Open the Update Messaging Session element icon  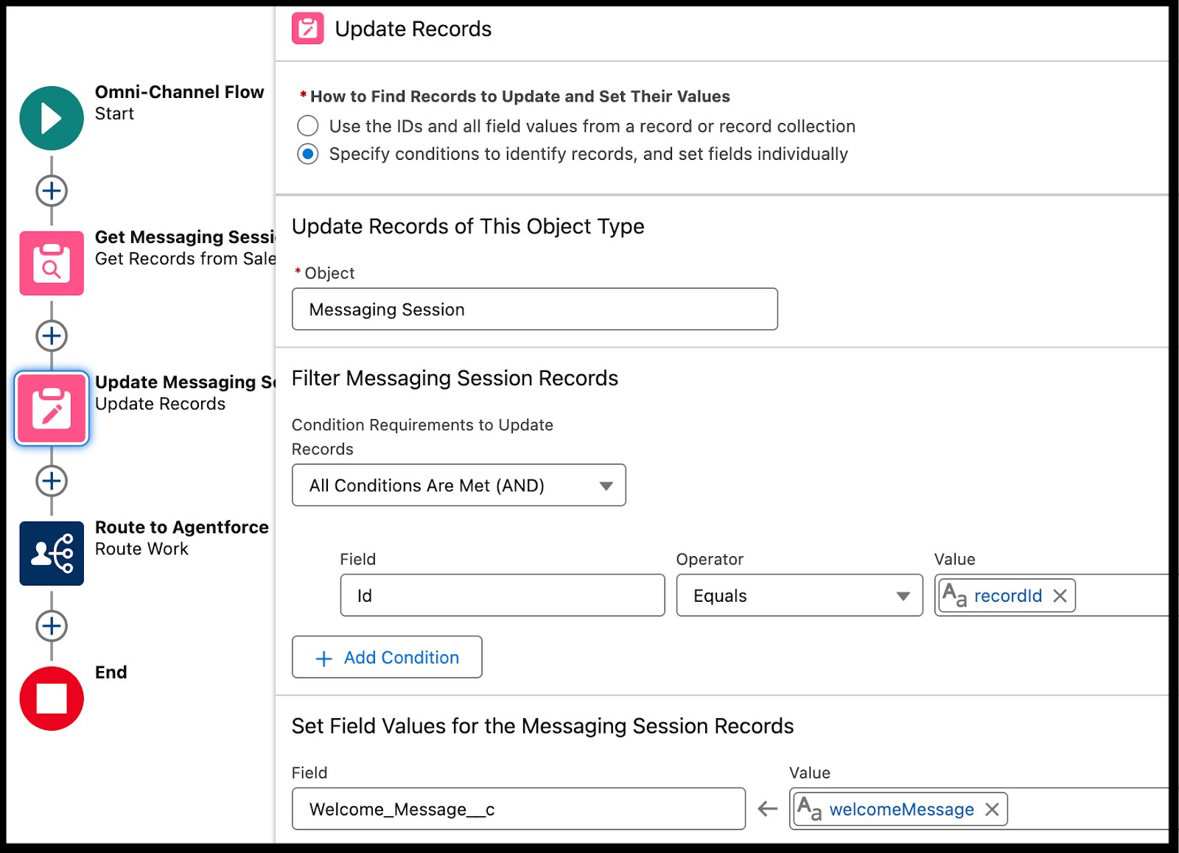(x=51, y=408)
